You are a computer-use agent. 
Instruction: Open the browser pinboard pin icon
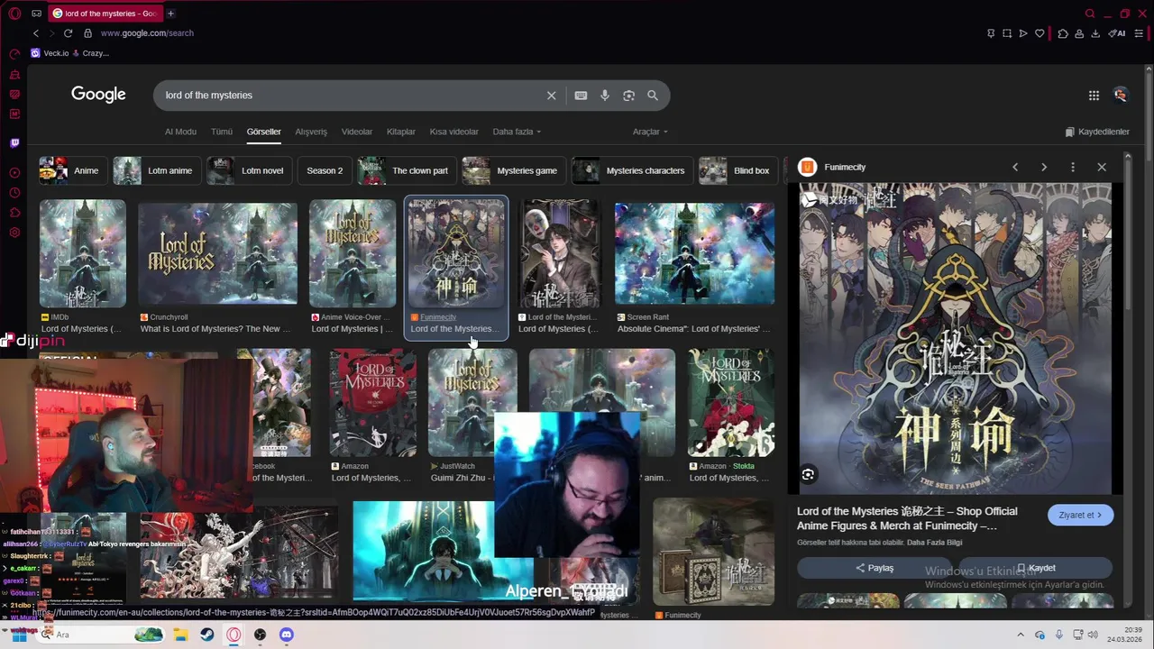coord(991,33)
